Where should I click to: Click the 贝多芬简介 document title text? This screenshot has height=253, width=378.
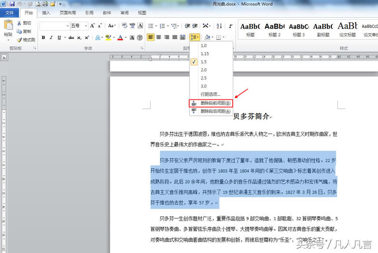click(251, 116)
